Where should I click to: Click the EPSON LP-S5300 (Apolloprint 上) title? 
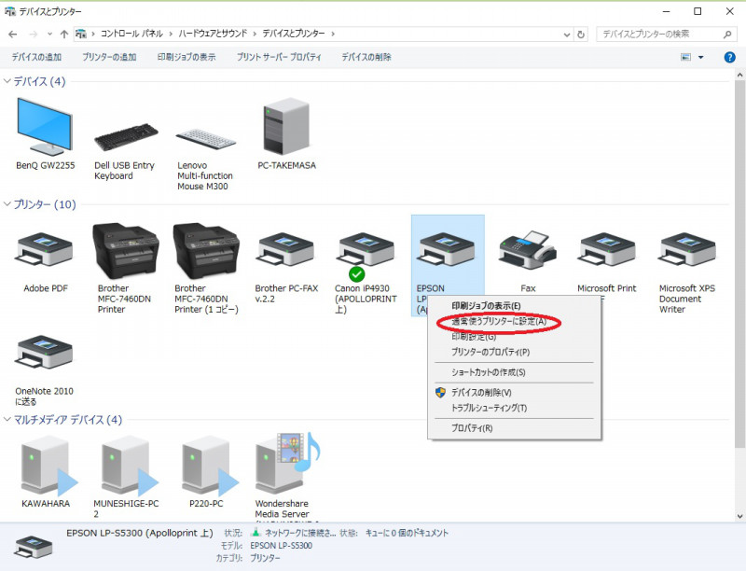pyautogui.click(x=140, y=534)
